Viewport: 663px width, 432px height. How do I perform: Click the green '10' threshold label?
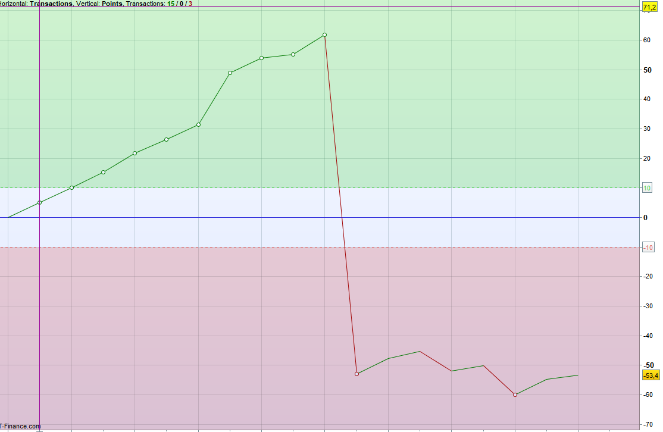tap(647, 188)
